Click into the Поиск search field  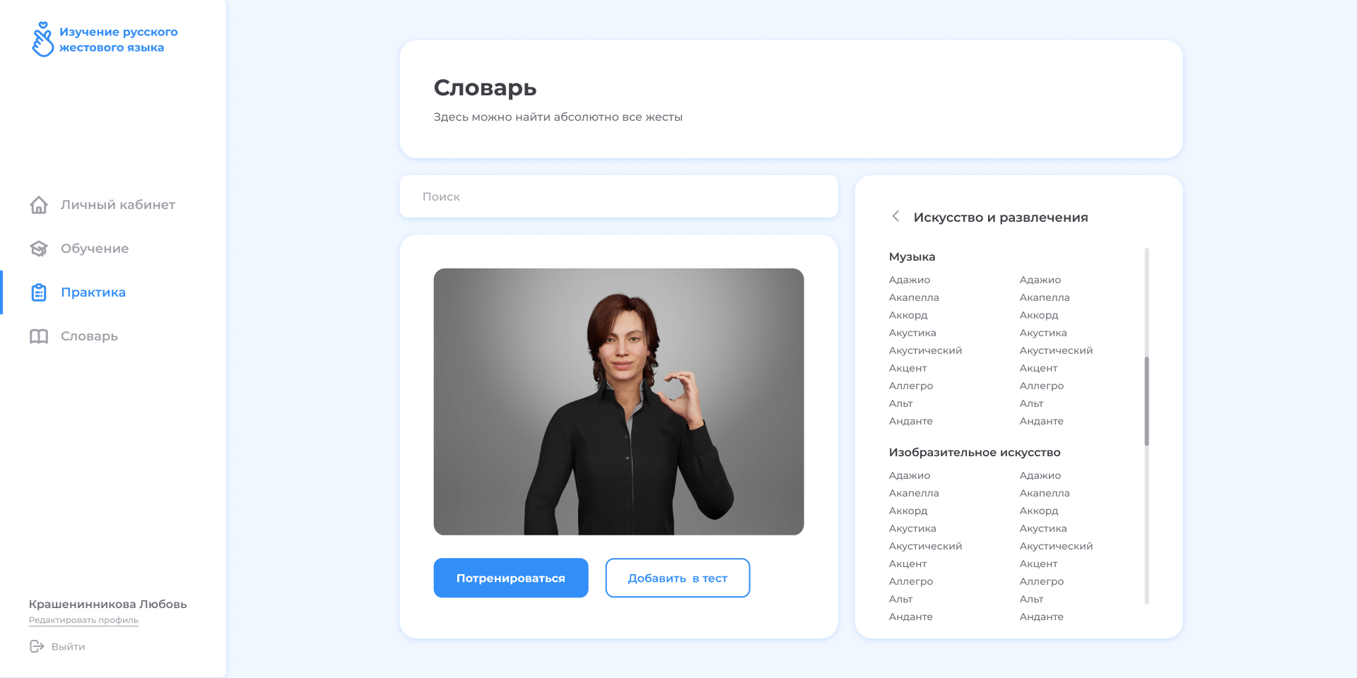pos(618,196)
